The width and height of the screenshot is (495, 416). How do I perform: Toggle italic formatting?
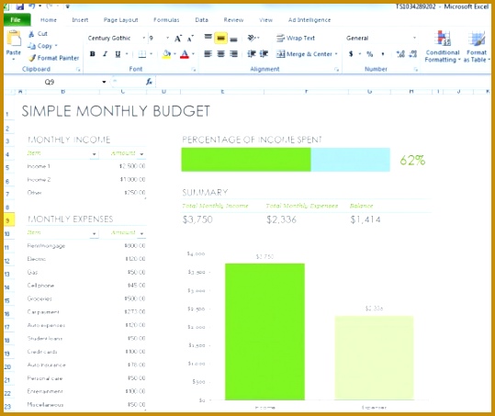pos(105,54)
